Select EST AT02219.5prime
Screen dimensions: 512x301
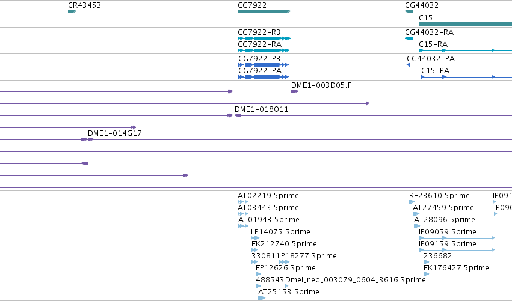(x=242, y=202)
